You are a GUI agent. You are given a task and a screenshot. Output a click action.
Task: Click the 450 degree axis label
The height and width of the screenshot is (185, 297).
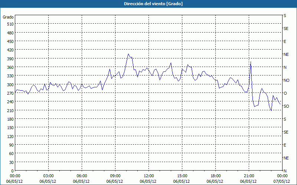(10, 41)
